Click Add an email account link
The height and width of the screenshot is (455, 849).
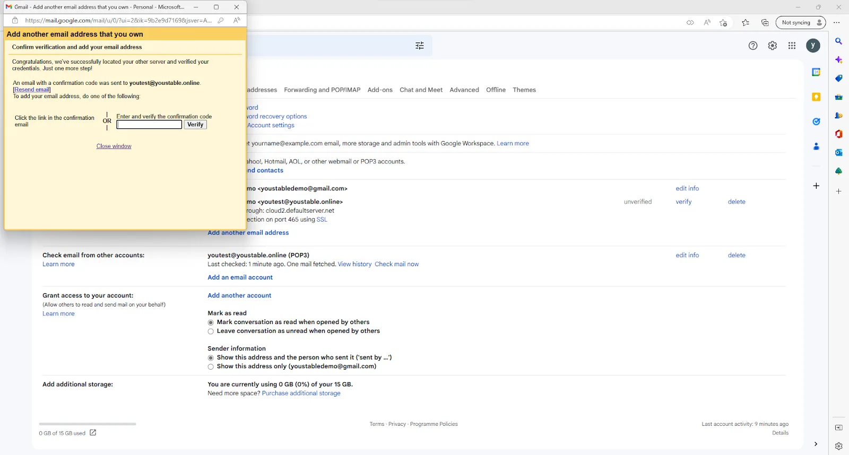(x=240, y=277)
